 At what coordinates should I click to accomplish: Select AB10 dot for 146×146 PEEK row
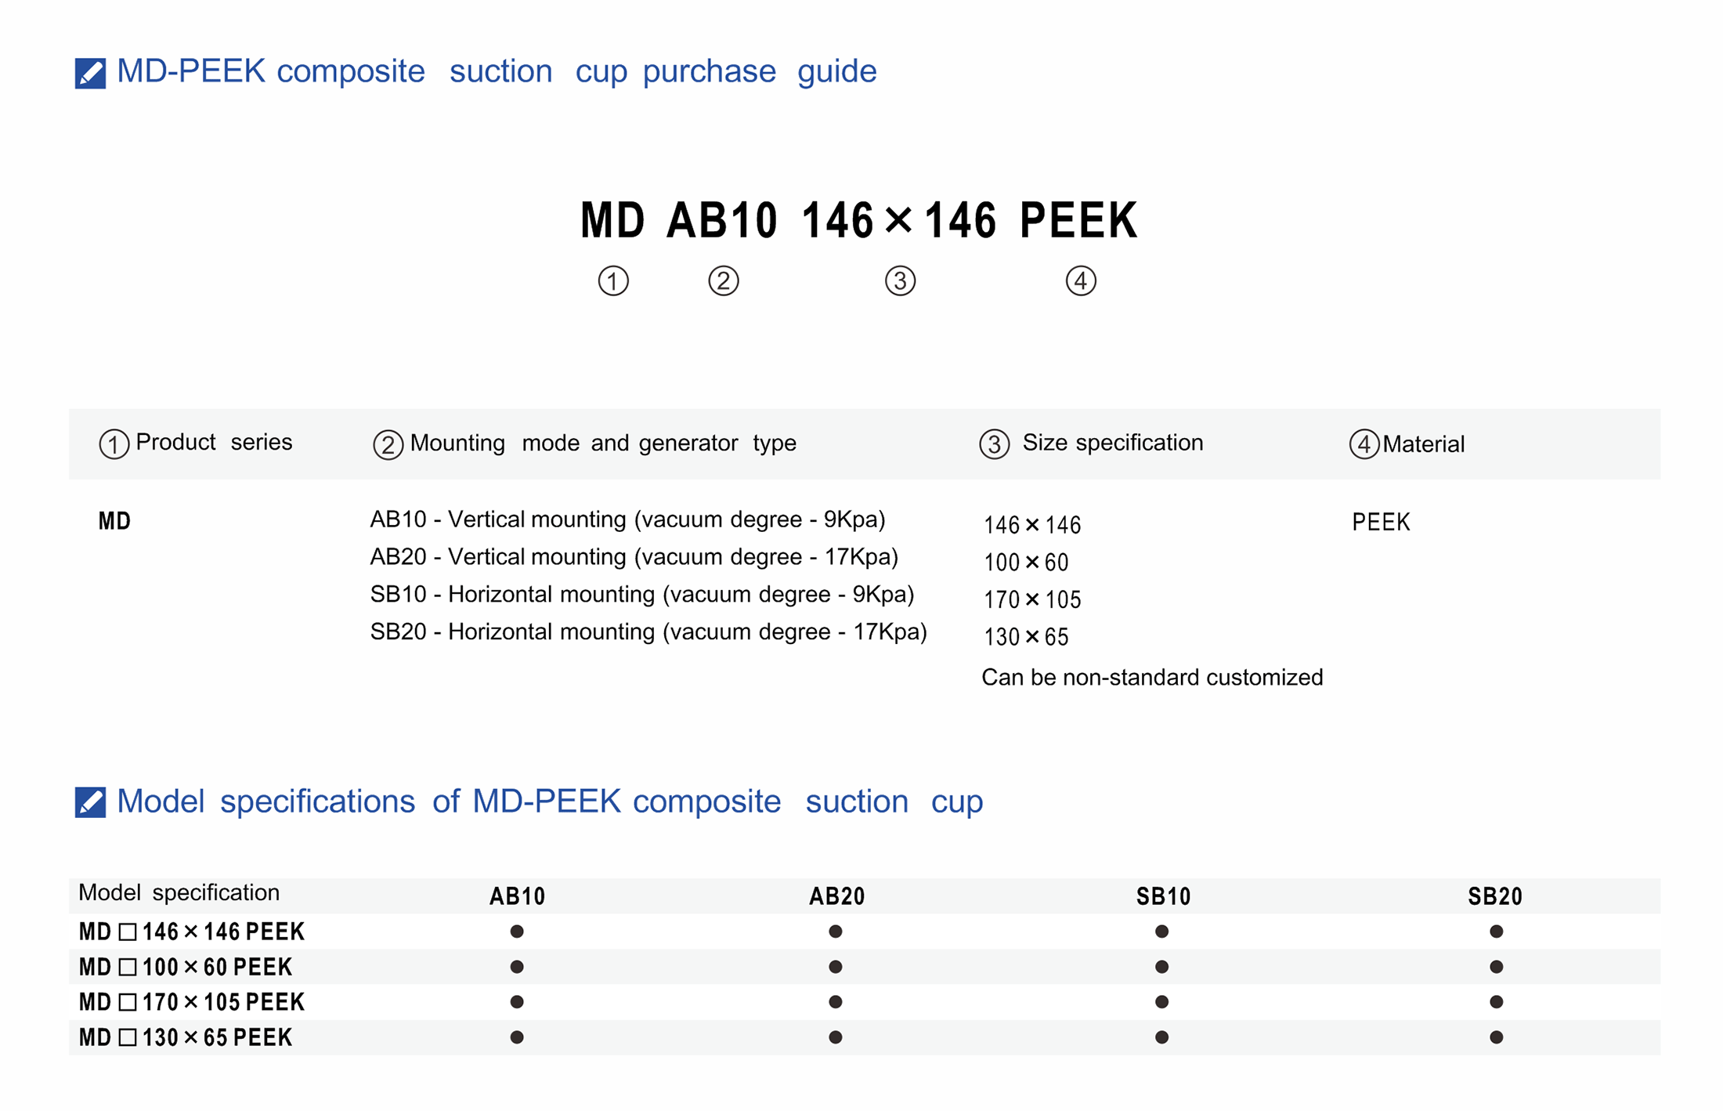click(x=516, y=932)
